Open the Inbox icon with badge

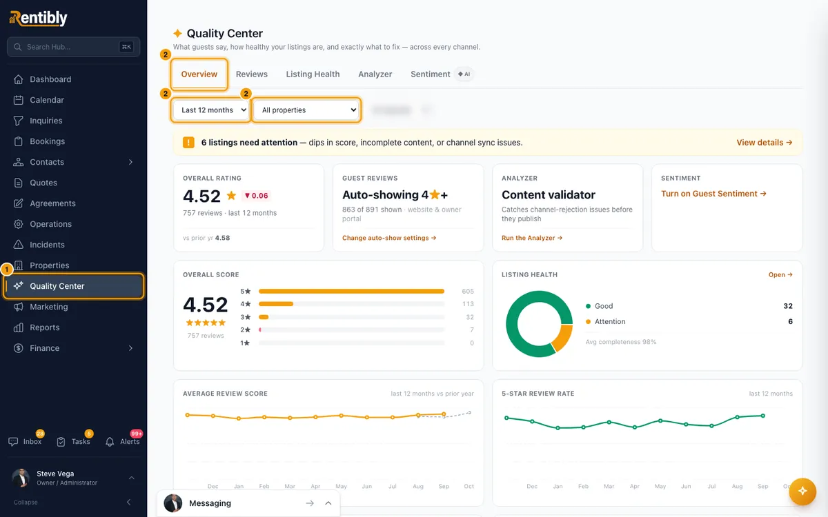click(14, 442)
